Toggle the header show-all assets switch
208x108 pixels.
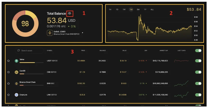[198, 51]
